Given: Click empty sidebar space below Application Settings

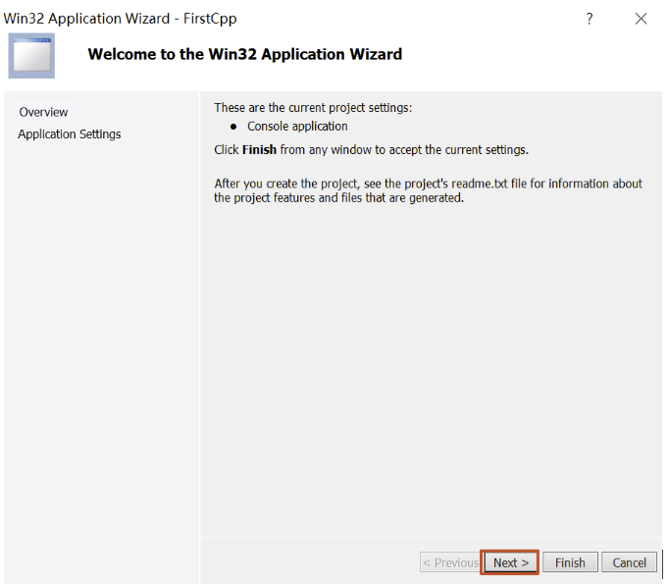Looking at the screenshot, I should tap(98, 344).
